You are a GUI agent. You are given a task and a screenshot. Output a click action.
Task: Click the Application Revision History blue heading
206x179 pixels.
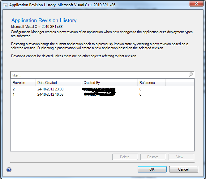click(x=44, y=20)
